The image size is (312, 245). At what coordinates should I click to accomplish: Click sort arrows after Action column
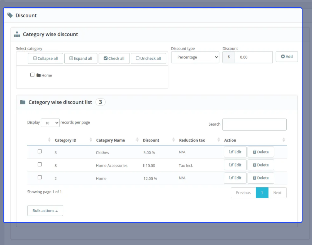click(x=284, y=140)
